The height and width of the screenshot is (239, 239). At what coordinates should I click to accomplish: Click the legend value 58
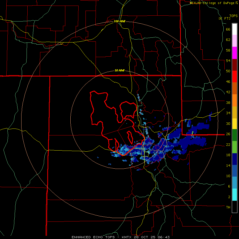pyautogui.click(x=228, y=50)
